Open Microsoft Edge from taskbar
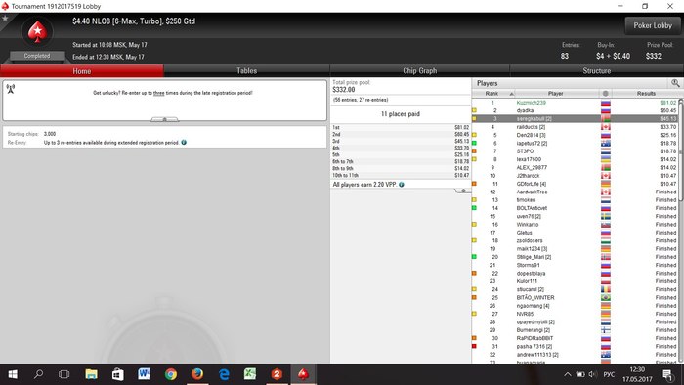684x385 pixels. pos(224,374)
